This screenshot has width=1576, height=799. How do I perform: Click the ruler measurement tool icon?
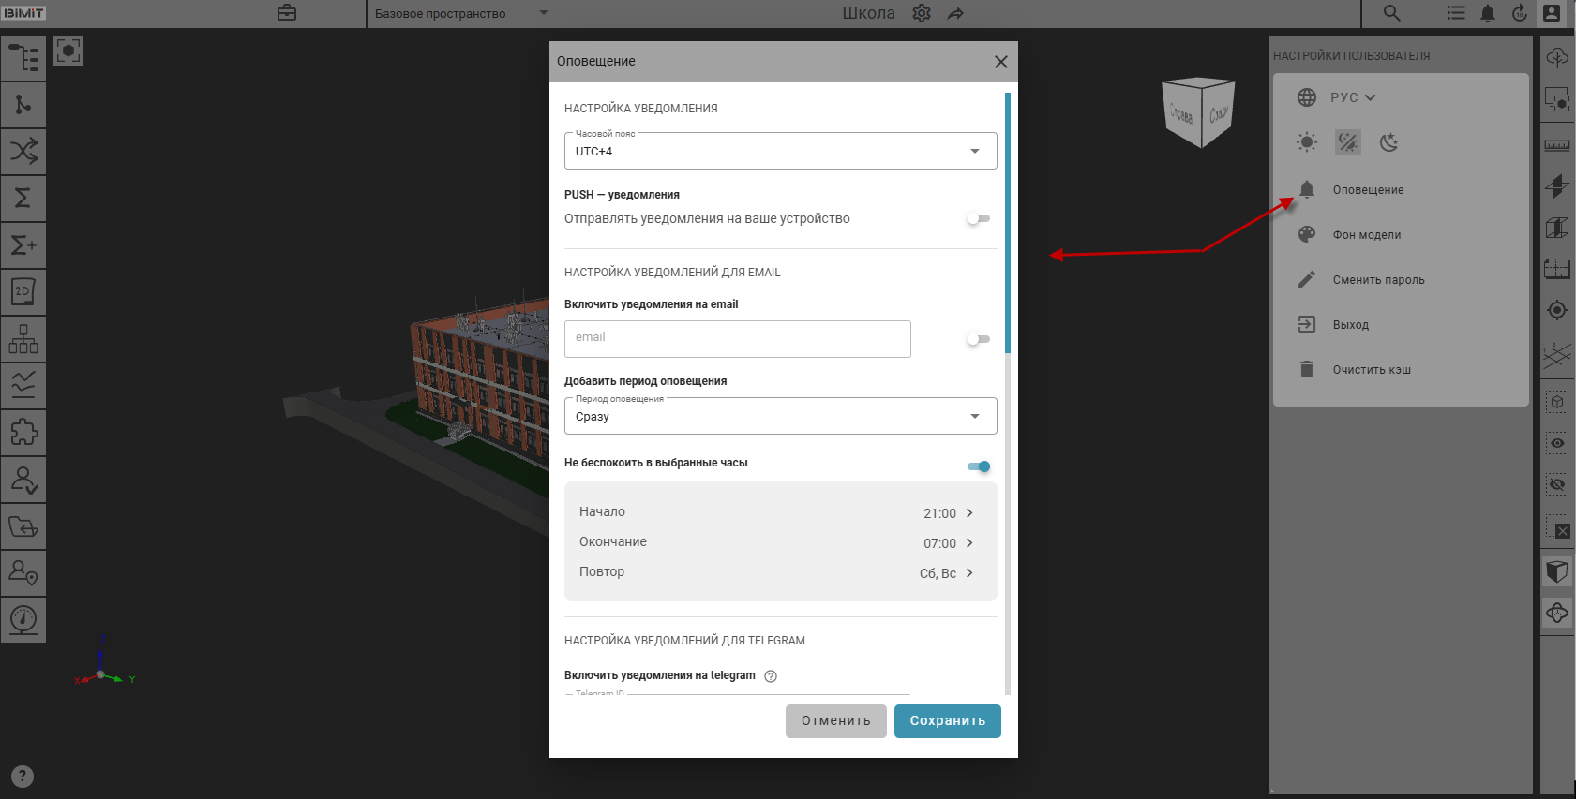coord(1556,145)
